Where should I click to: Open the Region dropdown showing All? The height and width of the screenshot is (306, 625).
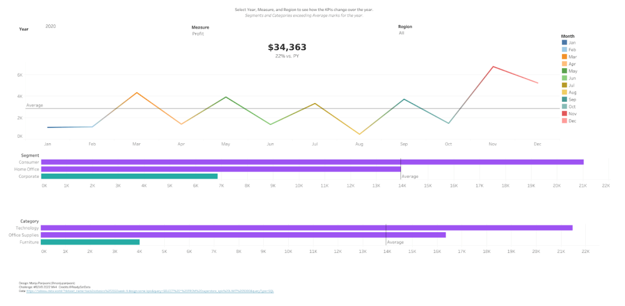coord(402,34)
